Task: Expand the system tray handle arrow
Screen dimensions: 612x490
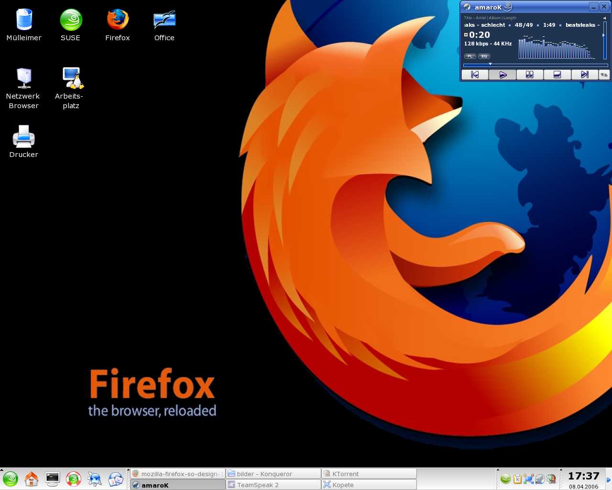Action: click(498, 470)
